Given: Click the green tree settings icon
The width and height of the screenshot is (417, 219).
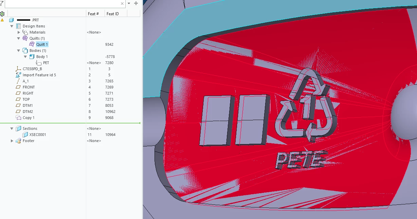Looking at the screenshot, I should [x=2, y=14].
